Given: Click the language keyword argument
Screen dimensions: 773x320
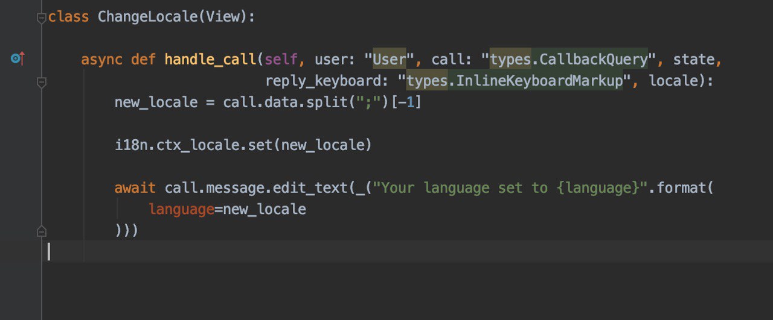Looking at the screenshot, I should pyautogui.click(x=181, y=210).
